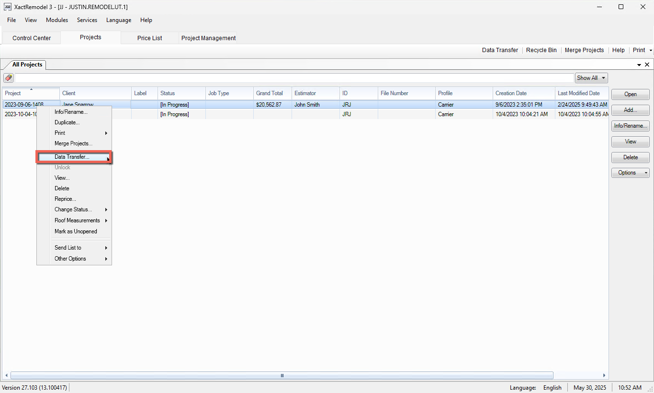
Task: Click into the project search field
Action: [x=294, y=78]
